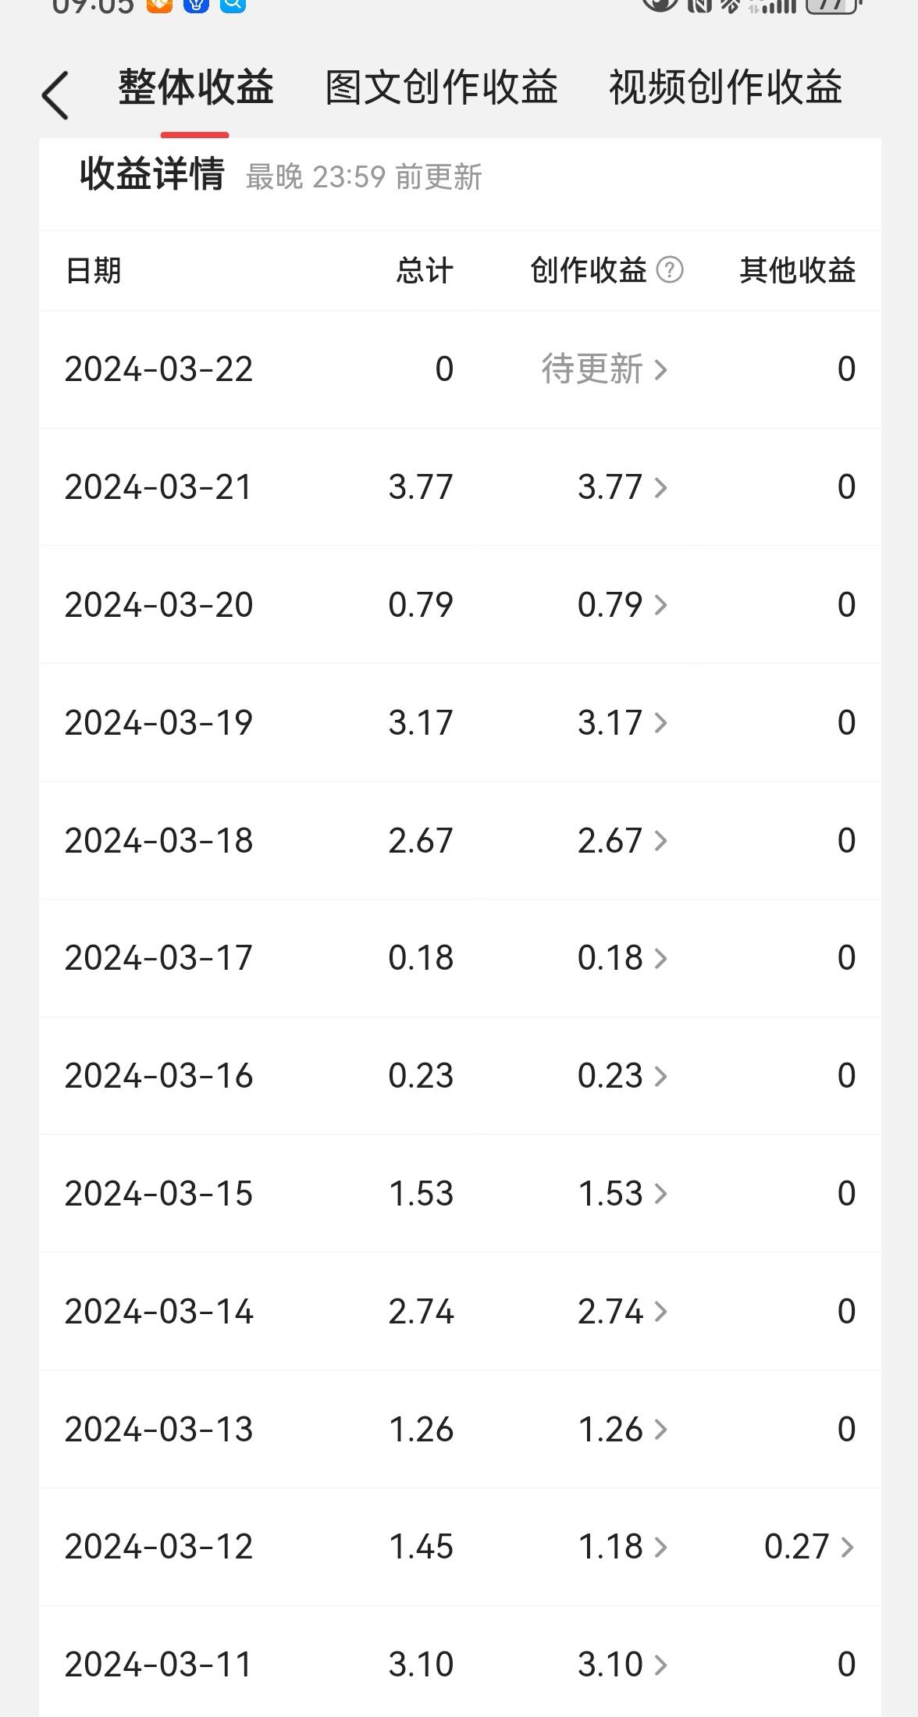Tap the chevron next to 2.67 创作收益
Viewport: 918px width, 1717px height.
tap(660, 841)
